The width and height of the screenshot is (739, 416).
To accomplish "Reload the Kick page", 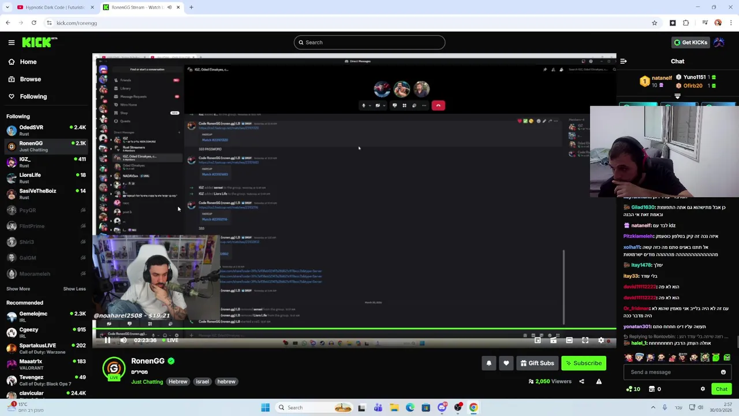I will [x=33, y=23].
